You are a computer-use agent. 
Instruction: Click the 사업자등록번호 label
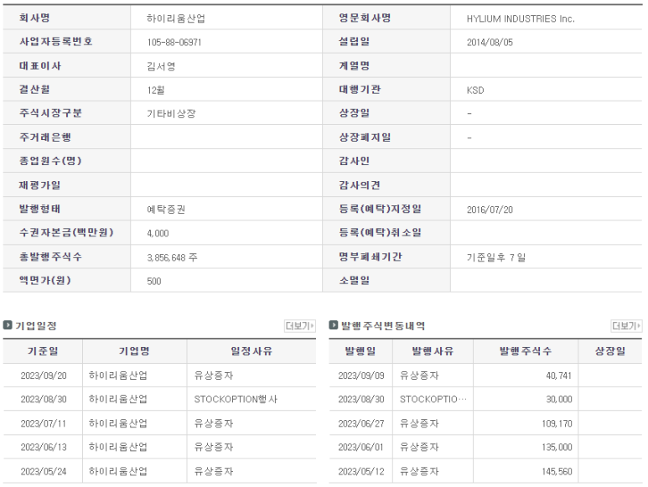[56, 41]
